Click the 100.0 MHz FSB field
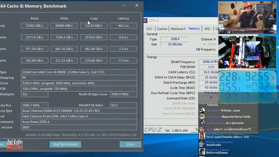This screenshot has width=279, height=157. [79, 89]
